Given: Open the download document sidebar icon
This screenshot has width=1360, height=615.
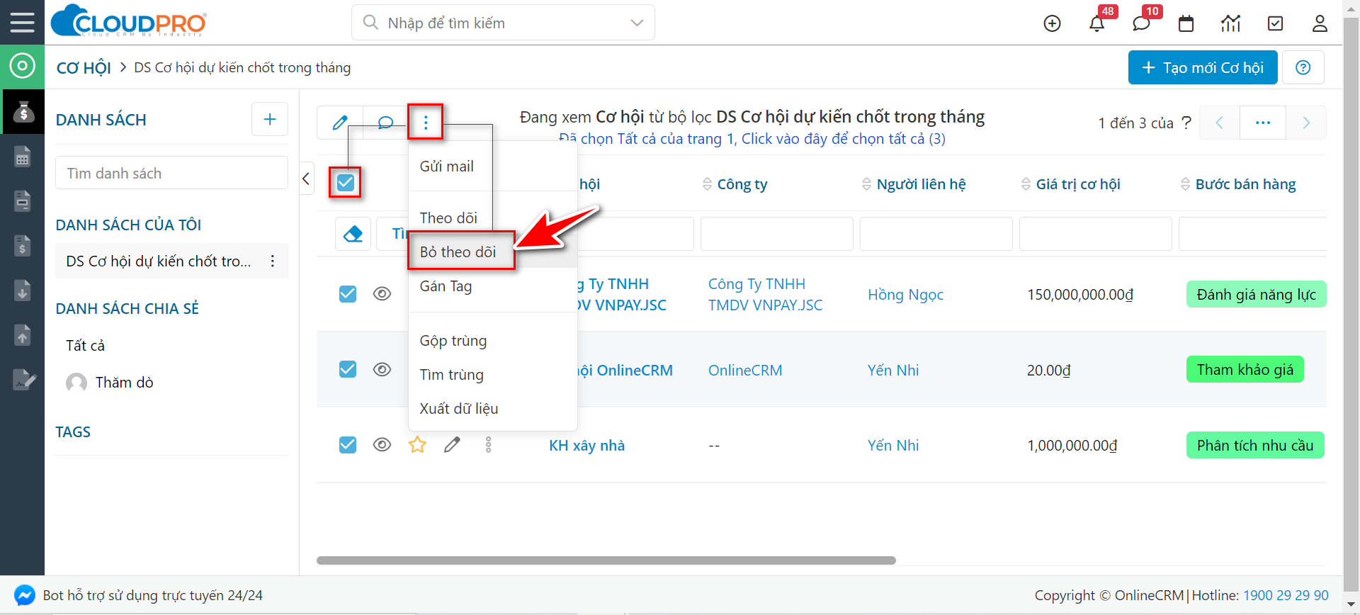Looking at the screenshot, I should tap(23, 290).
